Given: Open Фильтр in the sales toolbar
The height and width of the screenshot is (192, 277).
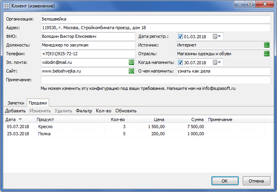Looking at the screenshot, I should [x=84, y=111].
